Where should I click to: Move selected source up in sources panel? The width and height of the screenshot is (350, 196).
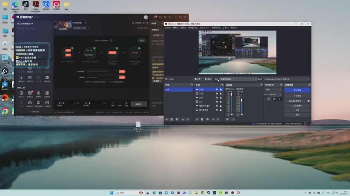(x=213, y=119)
